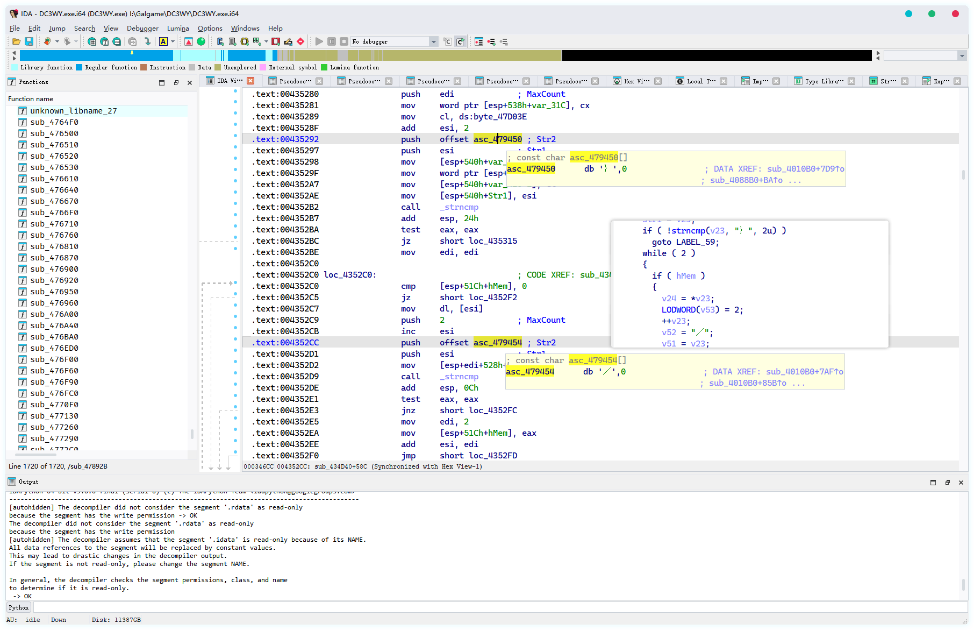Click the yellow marker in navigation band
The height and width of the screenshot is (630, 974).
tap(132, 53)
